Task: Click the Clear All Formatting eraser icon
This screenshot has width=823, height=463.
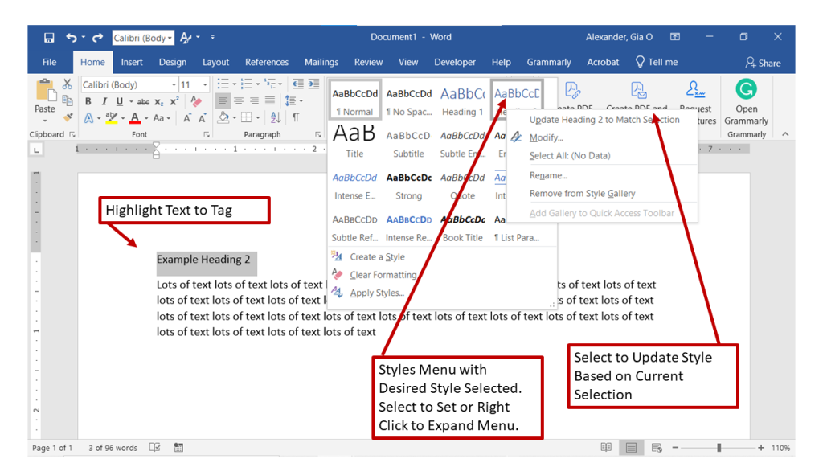Action: coord(195,101)
